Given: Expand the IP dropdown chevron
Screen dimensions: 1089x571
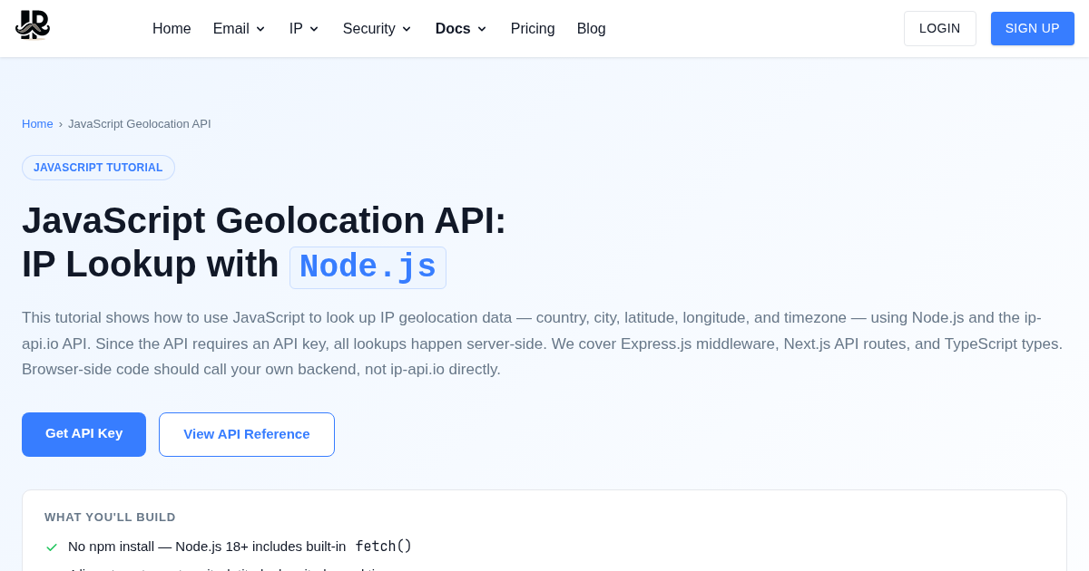Looking at the screenshot, I should pyautogui.click(x=314, y=29).
